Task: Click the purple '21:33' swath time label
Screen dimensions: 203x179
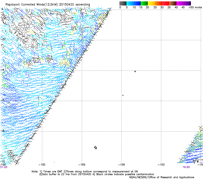Action: click(x=4, y=167)
